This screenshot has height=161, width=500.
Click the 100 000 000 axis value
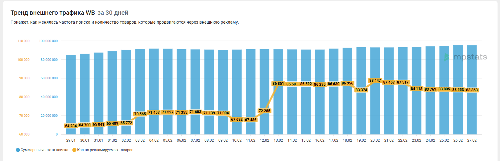[48, 41]
